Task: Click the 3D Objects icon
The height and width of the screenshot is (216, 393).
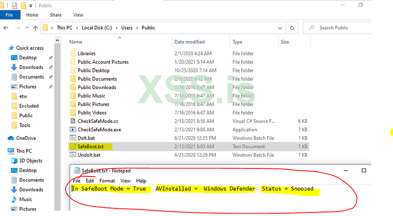Action: coord(14,161)
